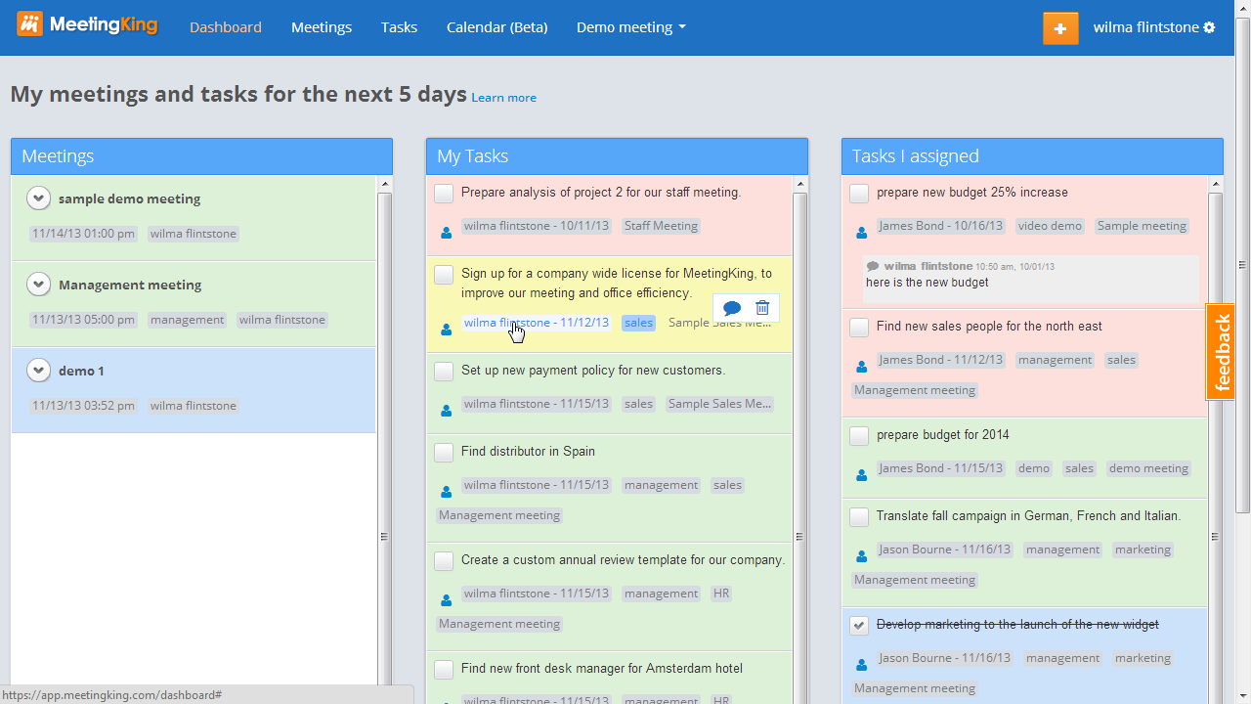Image resolution: width=1251 pixels, height=704 pixels.
Task: Click the orange plus add button
Action: [1060, 28]
